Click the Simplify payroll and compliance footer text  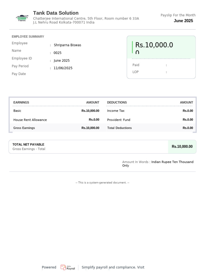[x=113, y=267]
